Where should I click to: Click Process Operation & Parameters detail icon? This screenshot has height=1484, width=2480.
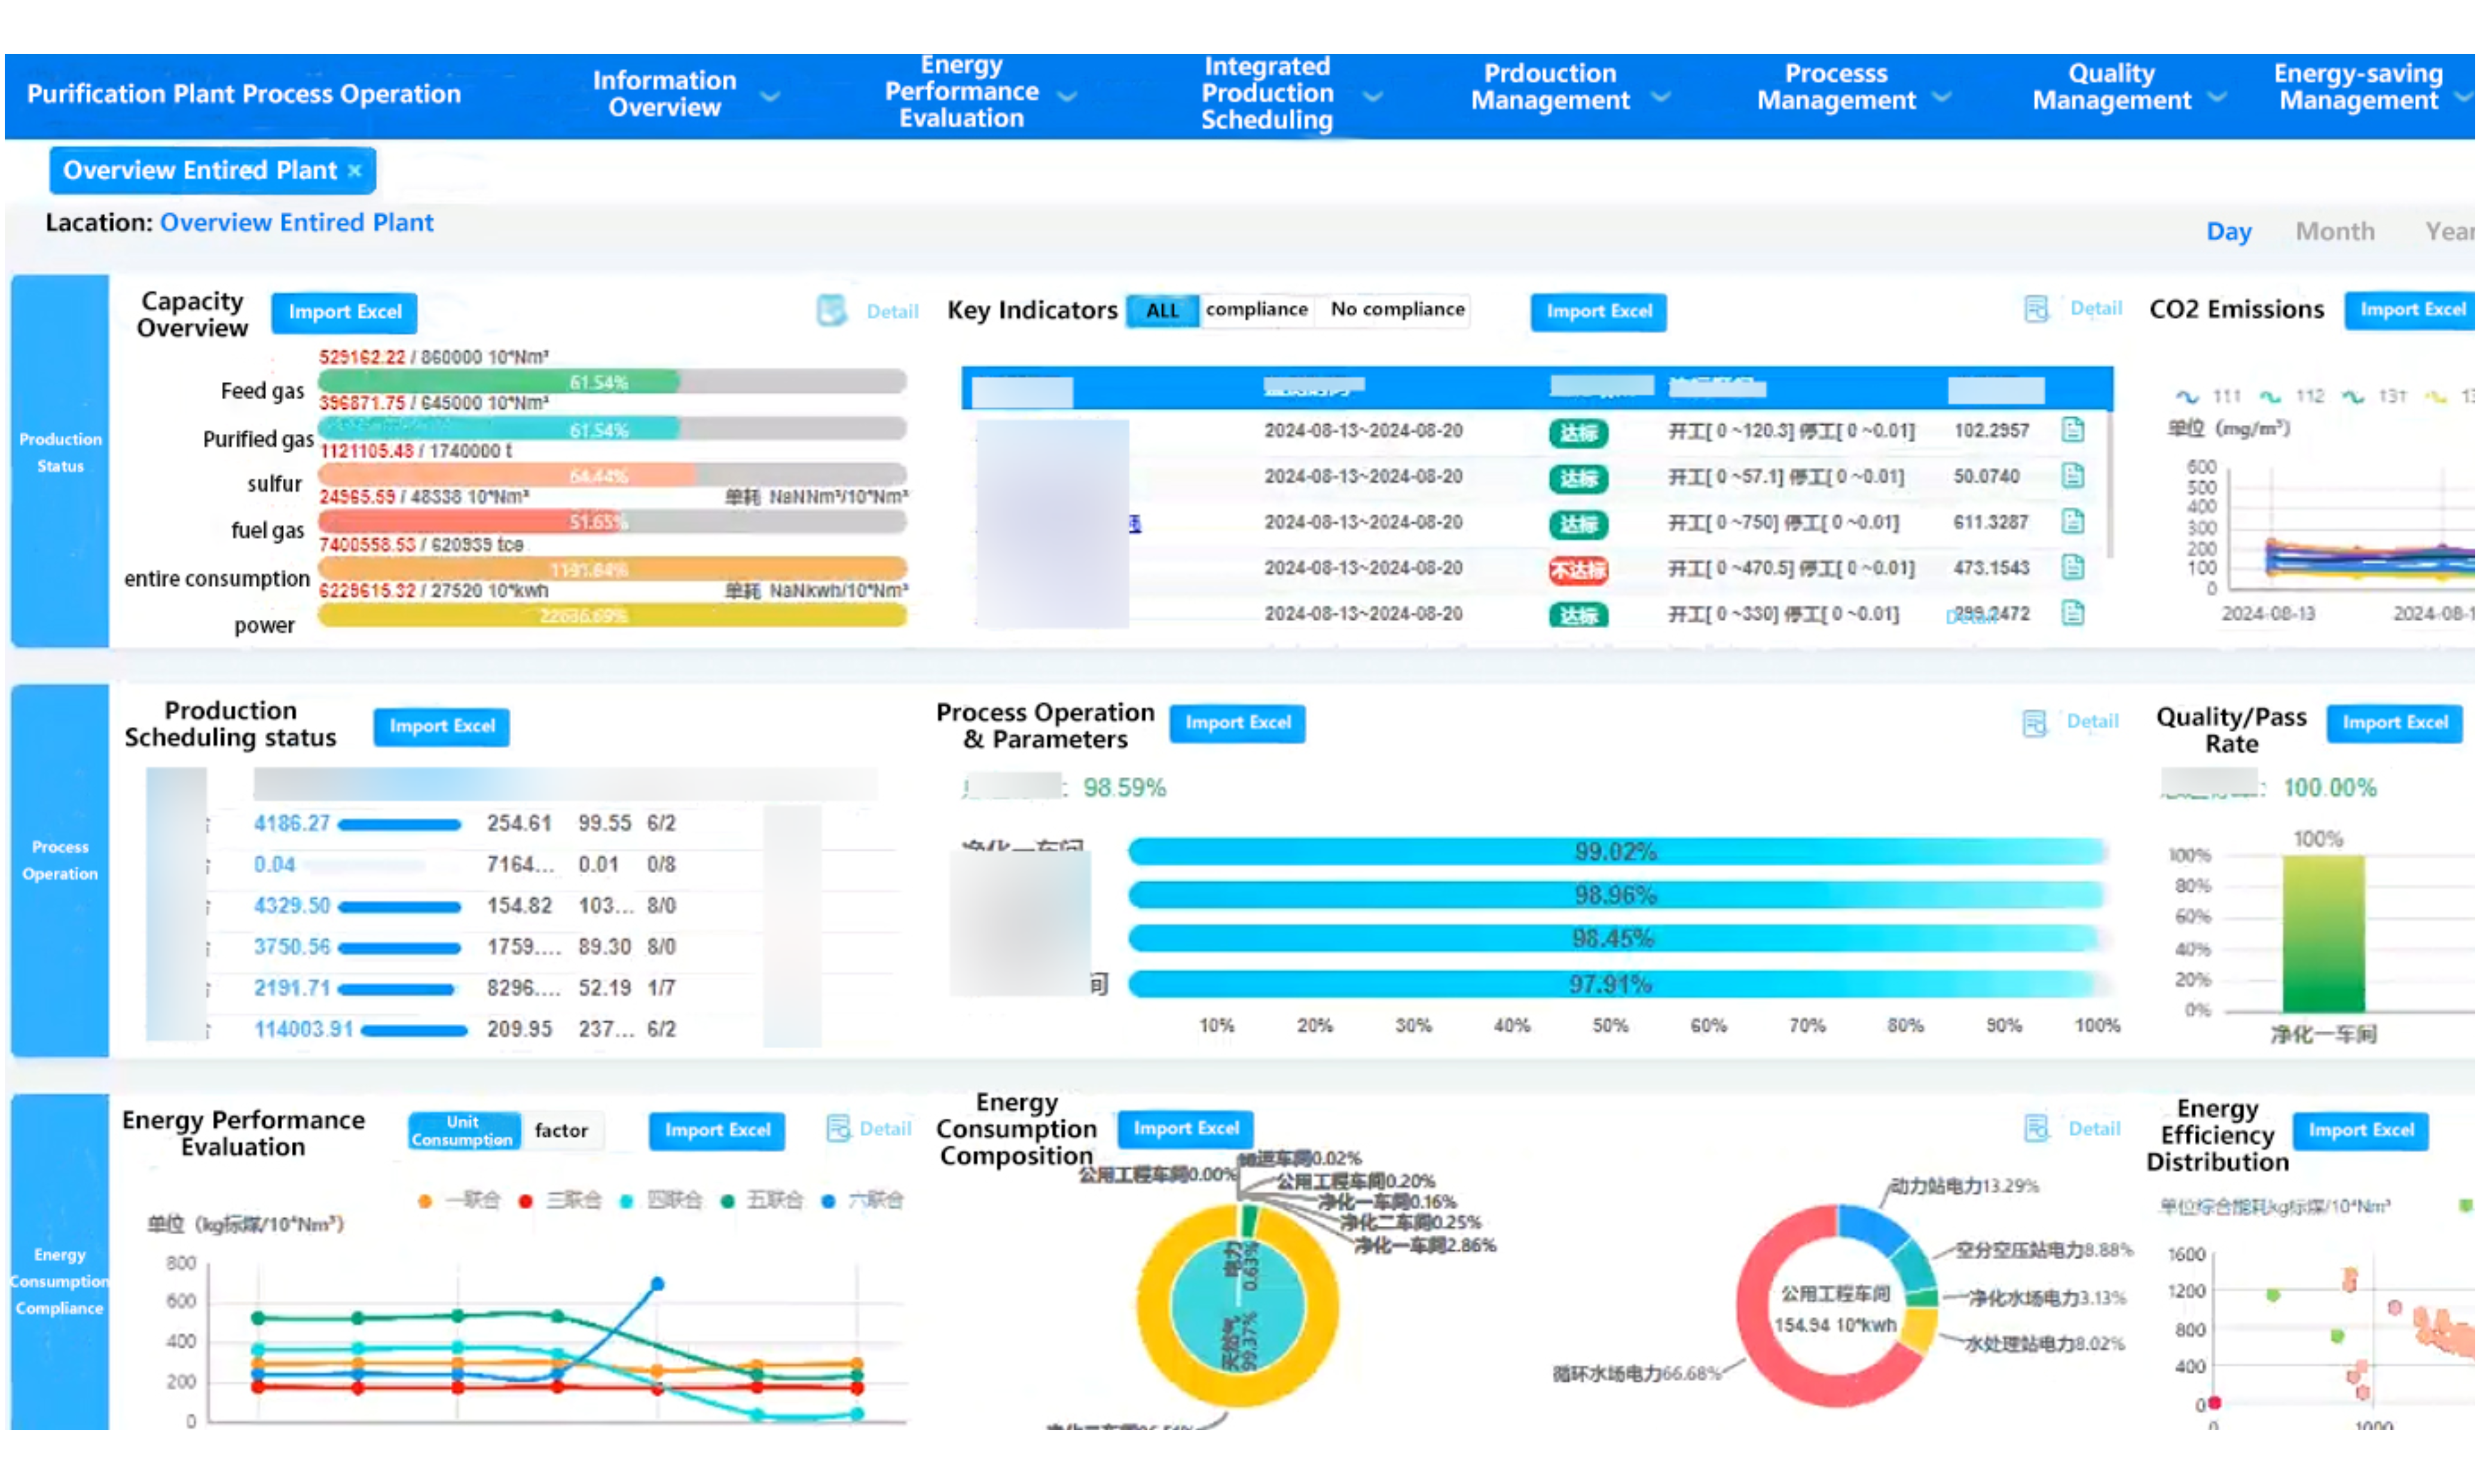pos(2034,722)
